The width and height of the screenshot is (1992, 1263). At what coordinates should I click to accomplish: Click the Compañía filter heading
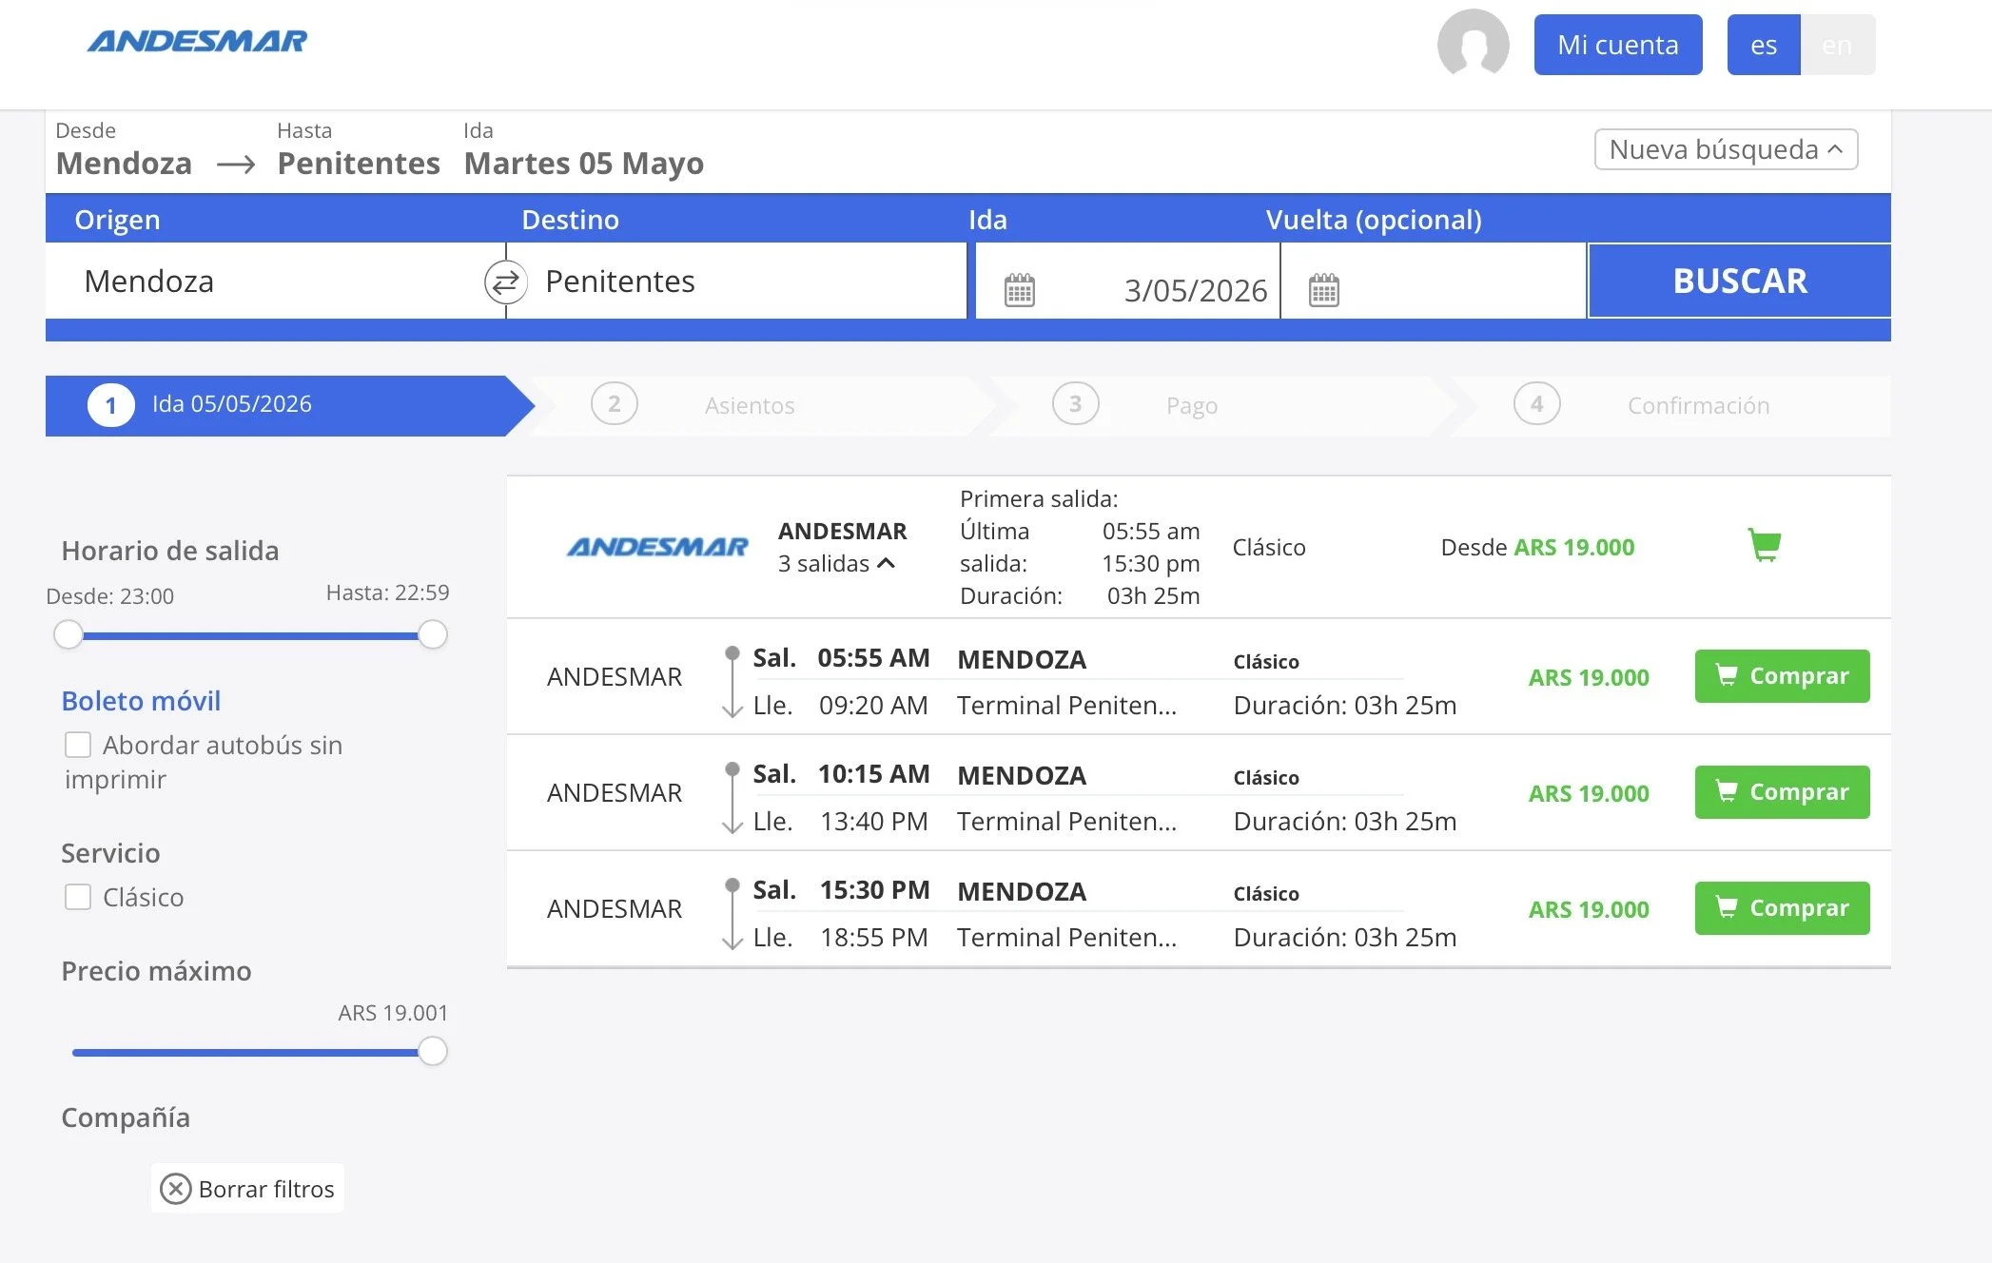[x=126, y=1117]
